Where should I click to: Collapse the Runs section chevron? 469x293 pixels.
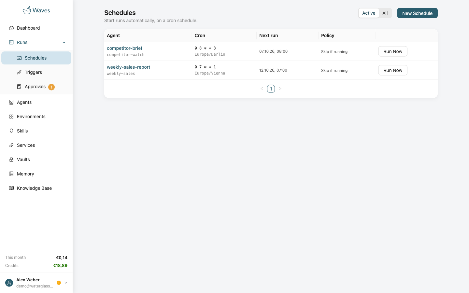tap(64, 42)
